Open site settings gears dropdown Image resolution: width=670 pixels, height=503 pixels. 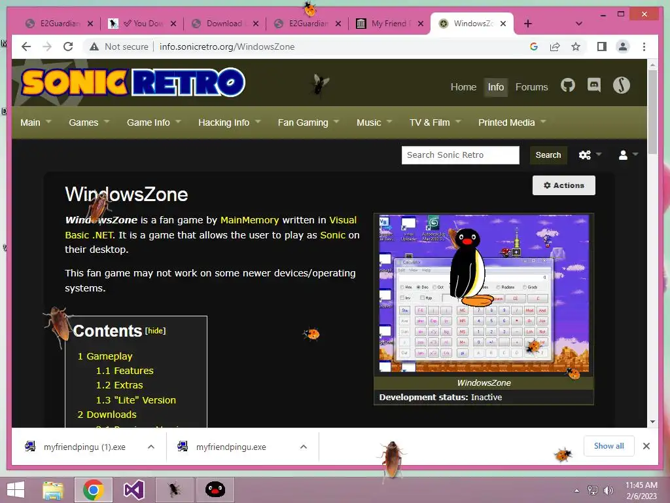point(590,155)
